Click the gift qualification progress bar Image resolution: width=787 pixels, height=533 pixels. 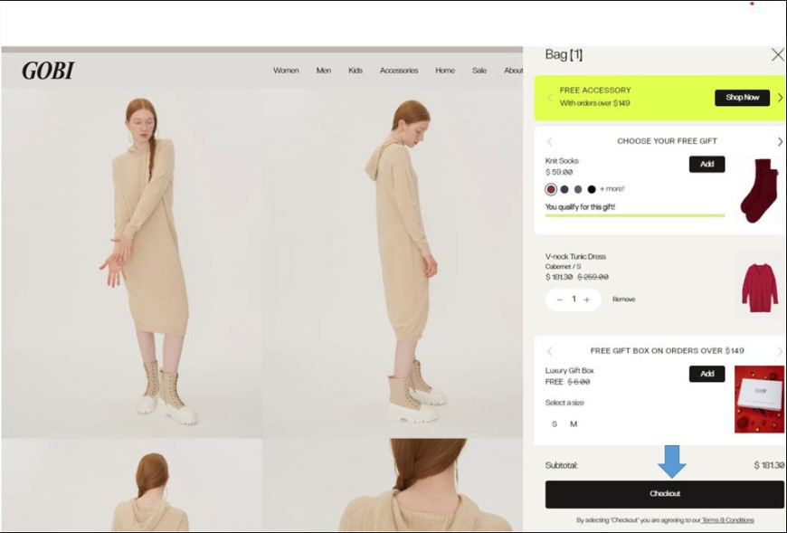(635, 215)
